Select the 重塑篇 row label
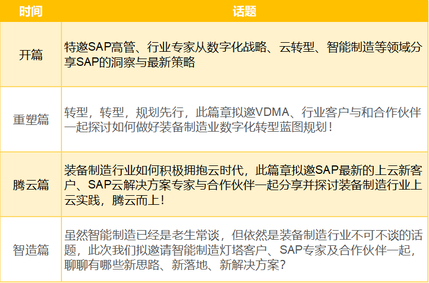Viewport: 429px width, 283px height. (x=30, y=120)
